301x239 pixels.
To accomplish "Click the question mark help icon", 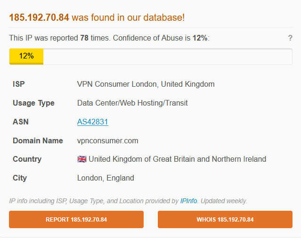I will (x=290, y=38).
